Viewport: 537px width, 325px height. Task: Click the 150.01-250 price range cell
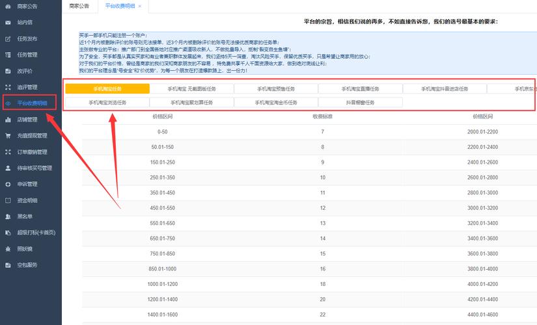click(x=162, y=162)
